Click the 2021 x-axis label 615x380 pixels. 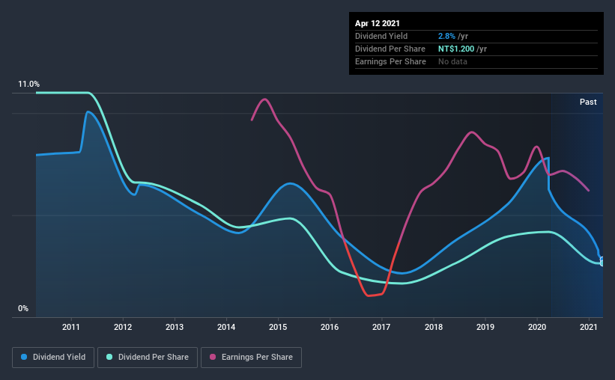tap(589, 327)
